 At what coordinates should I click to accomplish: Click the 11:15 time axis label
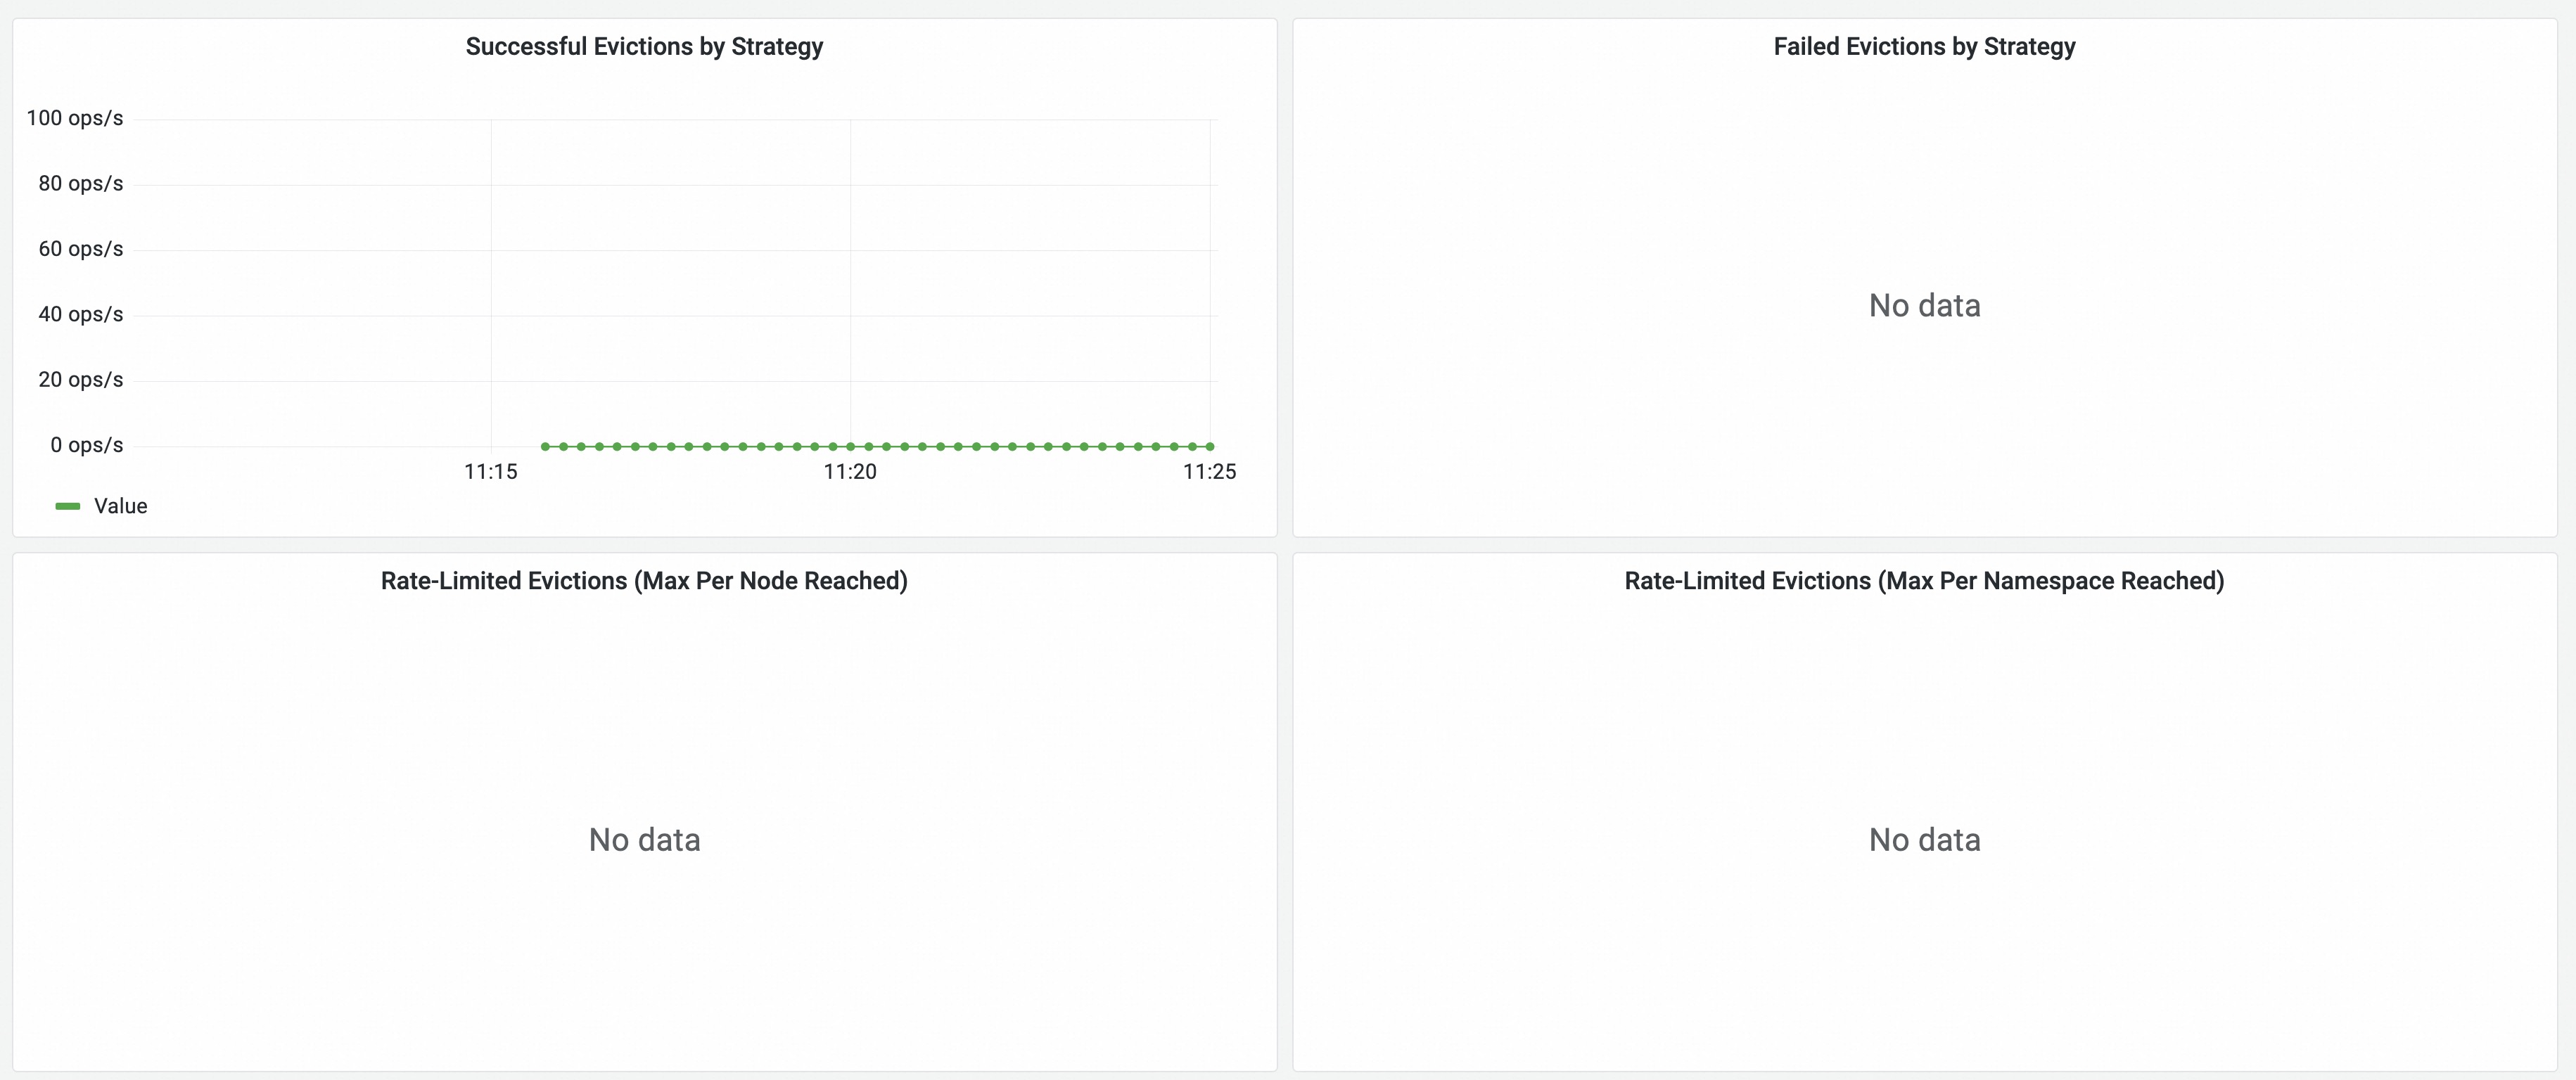[491, 472]
